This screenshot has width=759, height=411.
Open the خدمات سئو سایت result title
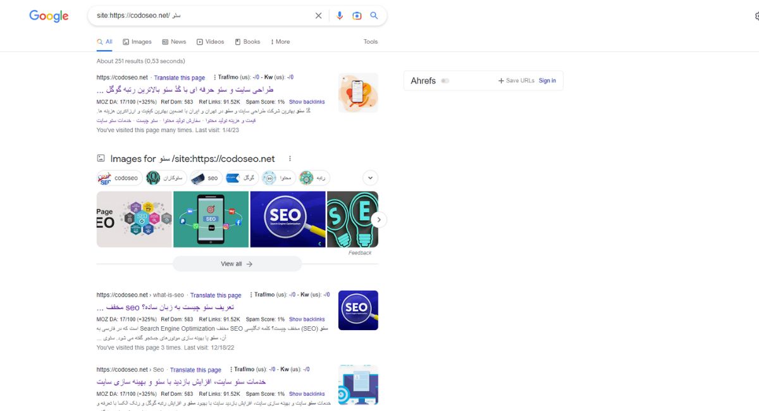tap(182, 382)
